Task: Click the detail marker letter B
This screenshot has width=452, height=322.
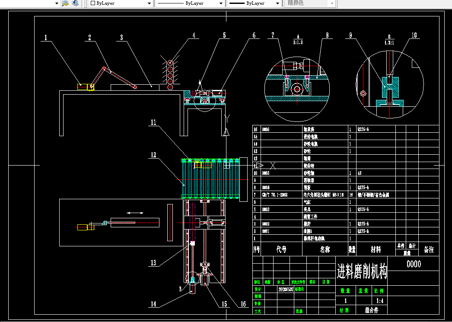Action: tap(181, 289)
